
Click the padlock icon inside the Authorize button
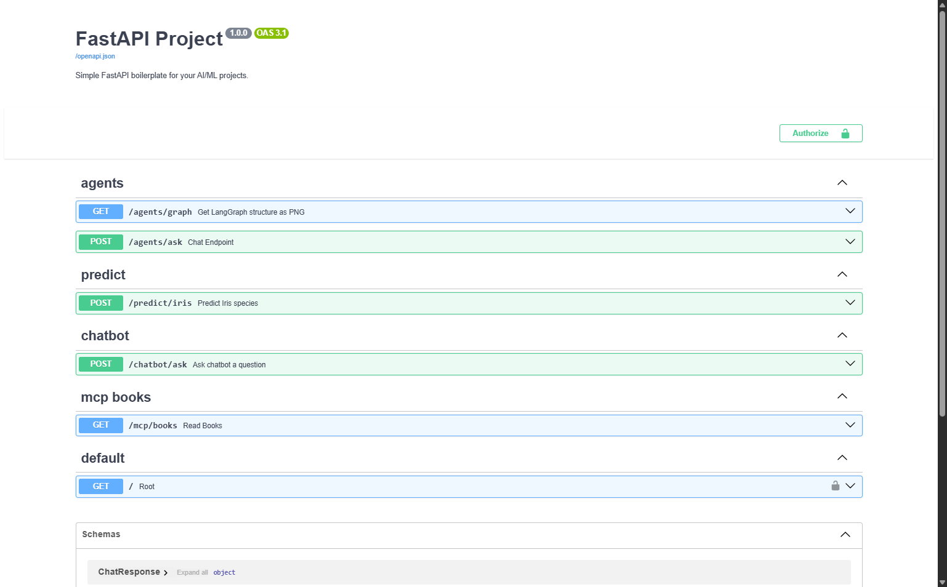pyautogui.click(x=846, y=133)
